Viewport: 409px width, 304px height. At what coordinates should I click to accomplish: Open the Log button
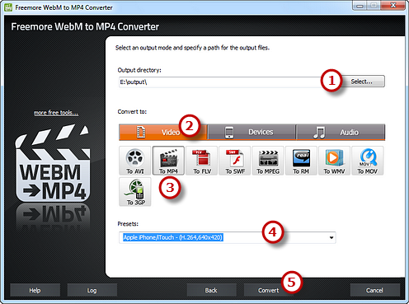92,290
